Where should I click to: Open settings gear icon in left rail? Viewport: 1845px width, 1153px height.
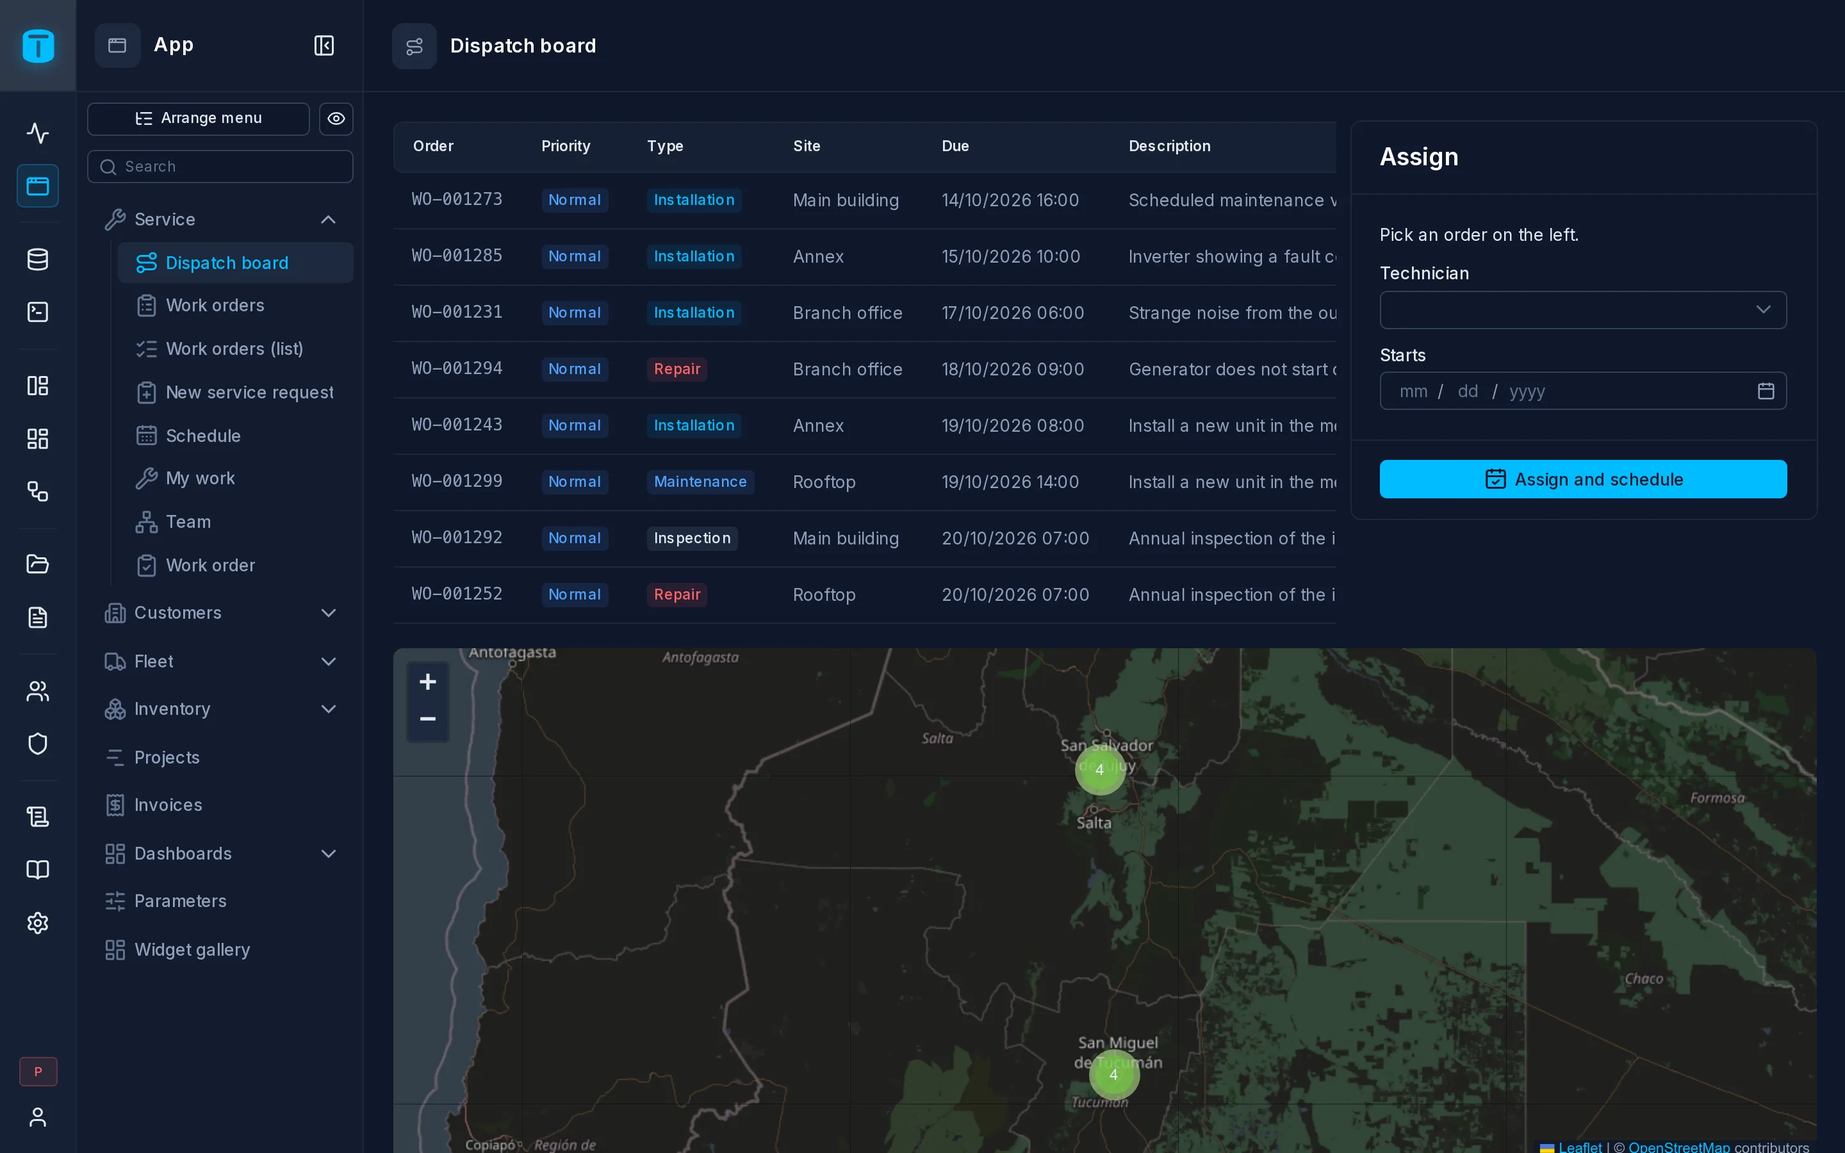(37, 922)
